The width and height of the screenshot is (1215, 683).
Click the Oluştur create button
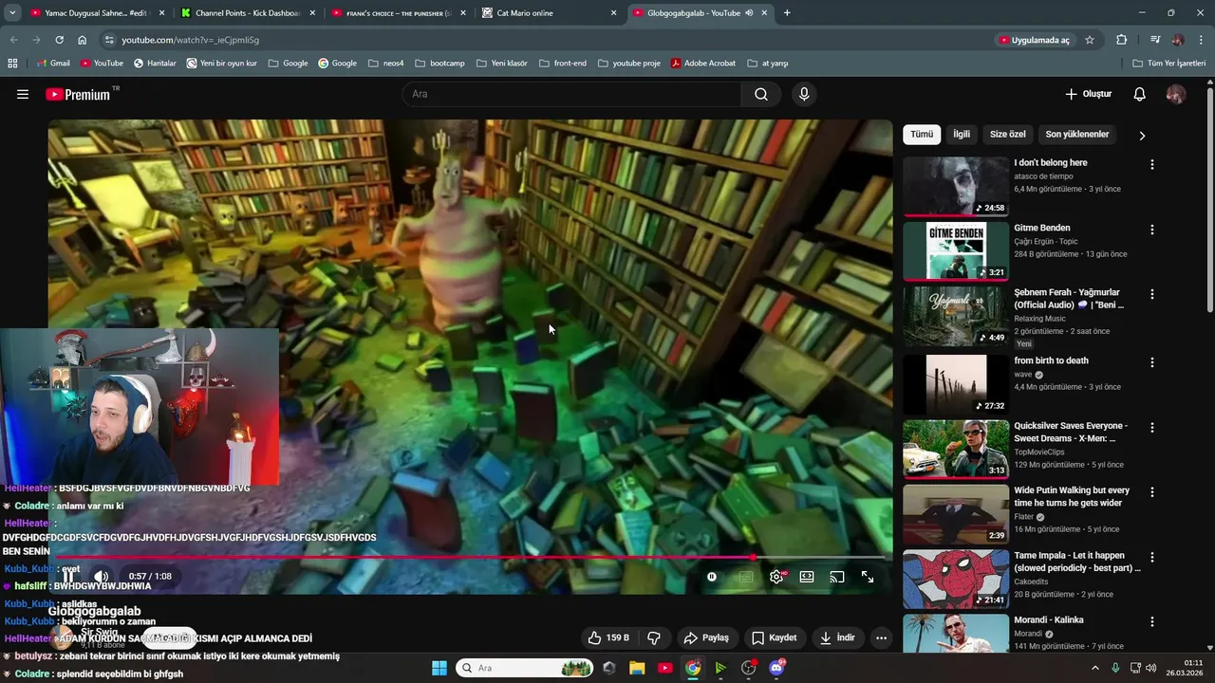[1088, 94]
